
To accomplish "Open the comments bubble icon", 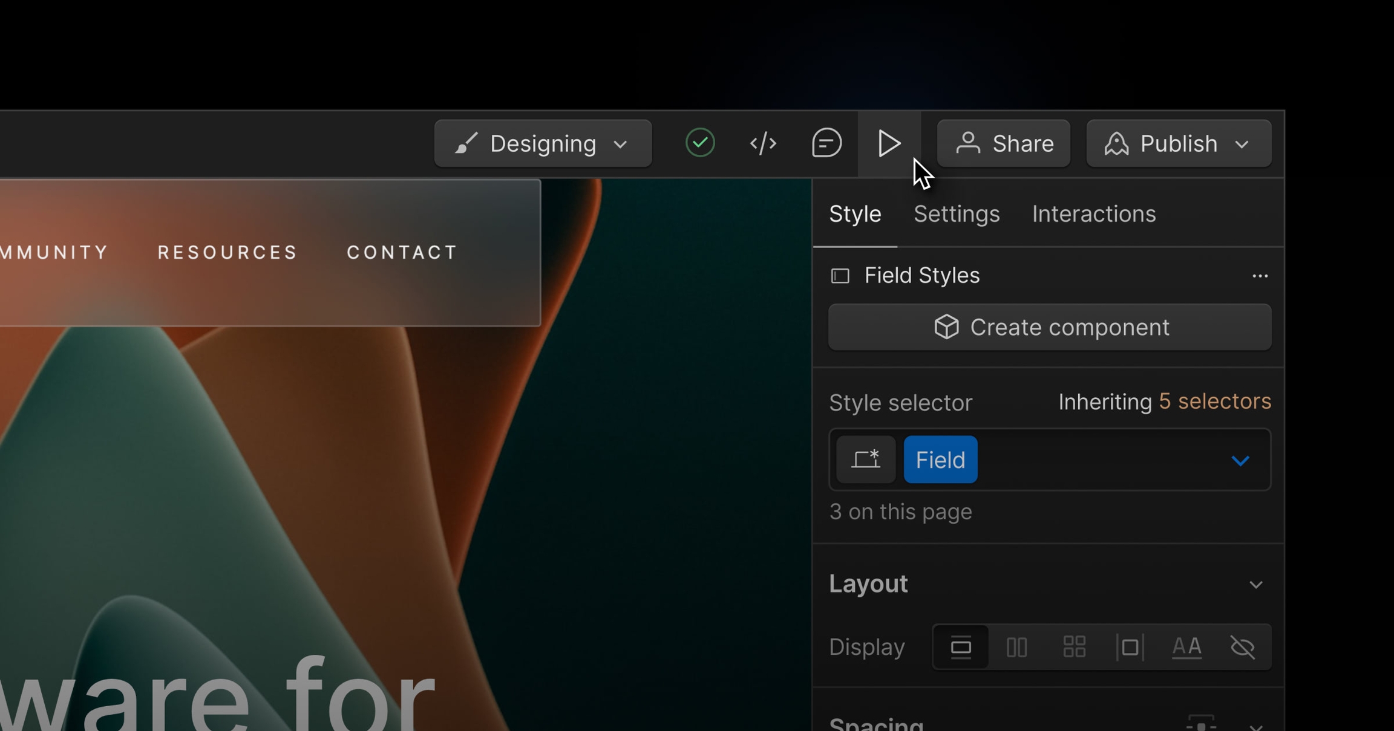I will pyautogui.click(x=826, y=144).
